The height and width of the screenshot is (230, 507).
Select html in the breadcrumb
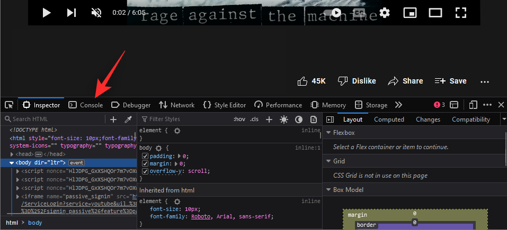click(12, 223)
